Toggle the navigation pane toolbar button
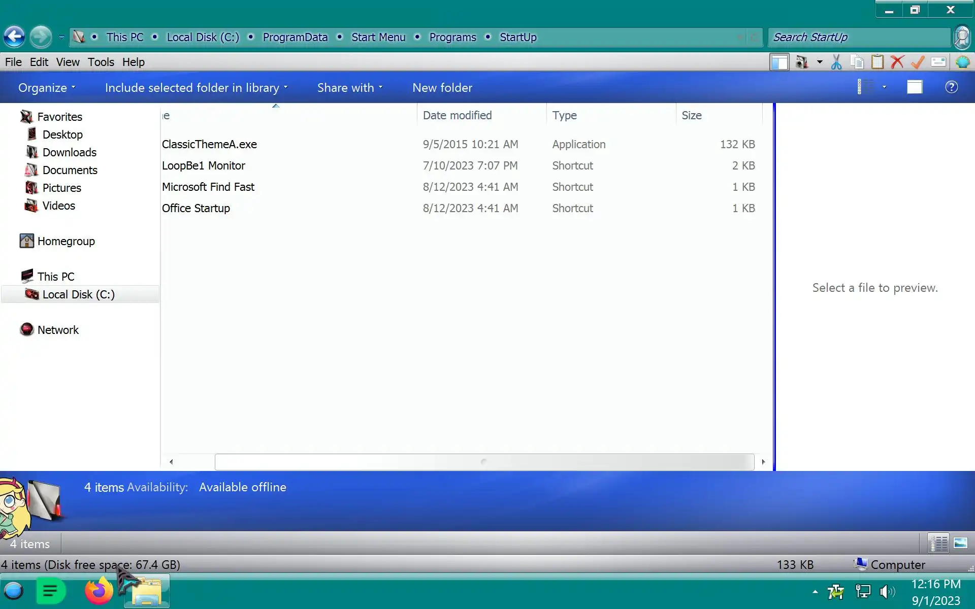Viewport: 975px width, 609px height. [779, 62]
